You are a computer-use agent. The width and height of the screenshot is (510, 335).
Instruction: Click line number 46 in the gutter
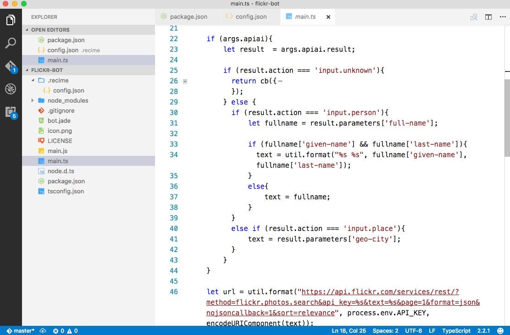[174, 292]
